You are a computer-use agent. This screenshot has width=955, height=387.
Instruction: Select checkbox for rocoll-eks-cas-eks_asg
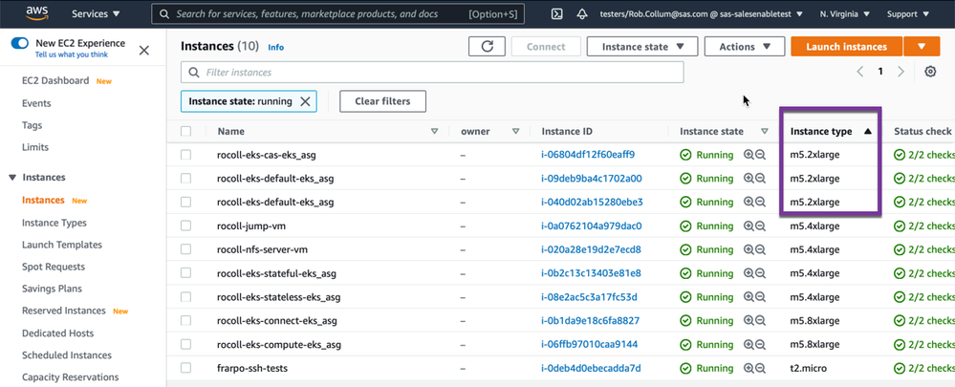tap(185, 155)
